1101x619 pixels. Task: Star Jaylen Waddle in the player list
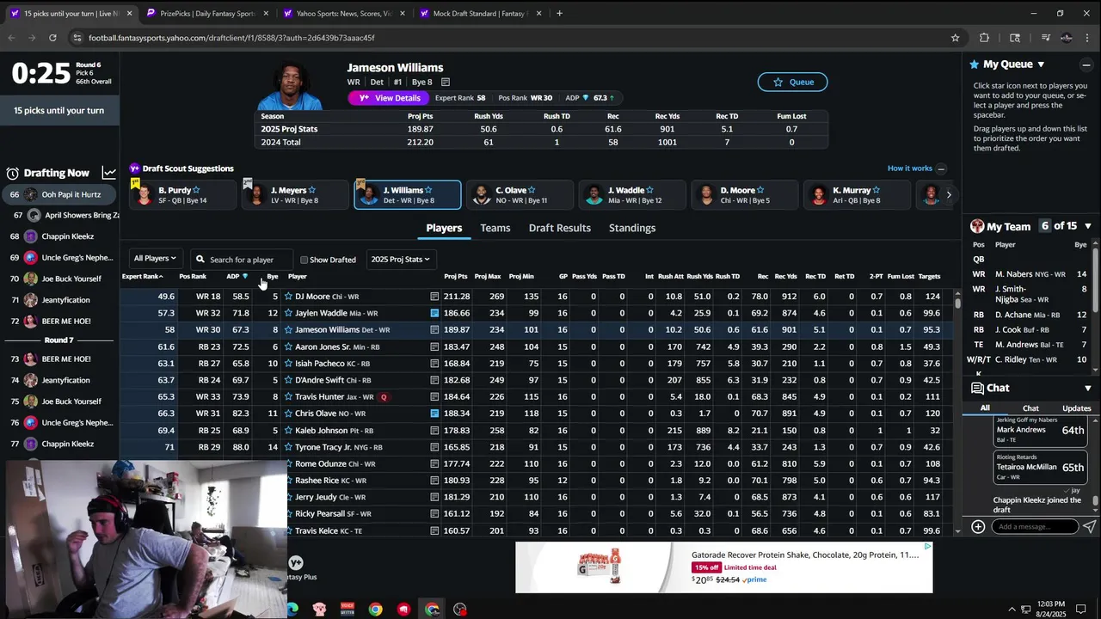(x=288, y=313)
